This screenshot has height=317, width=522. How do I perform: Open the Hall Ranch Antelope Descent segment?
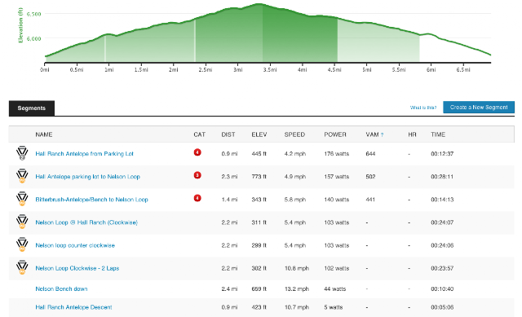[x=73, y=307]
